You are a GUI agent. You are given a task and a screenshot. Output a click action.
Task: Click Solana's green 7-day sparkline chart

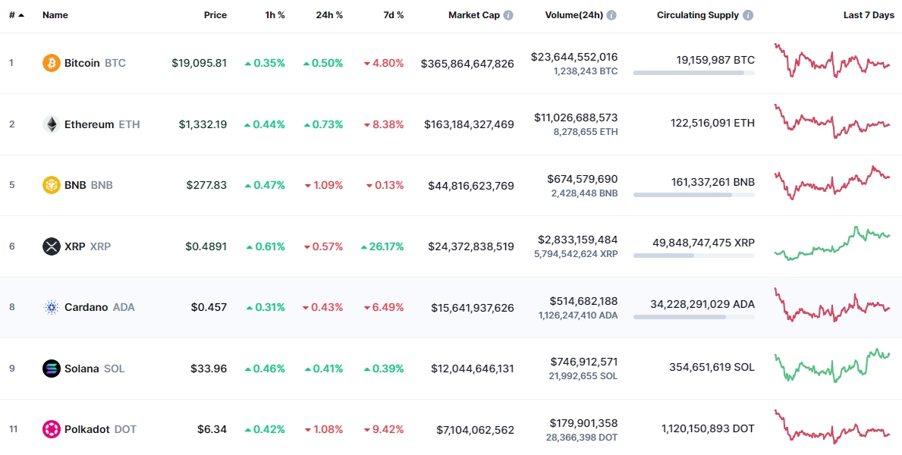832,366
